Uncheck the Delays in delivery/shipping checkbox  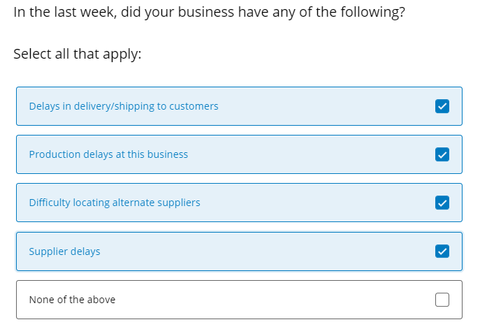point(442,106)
